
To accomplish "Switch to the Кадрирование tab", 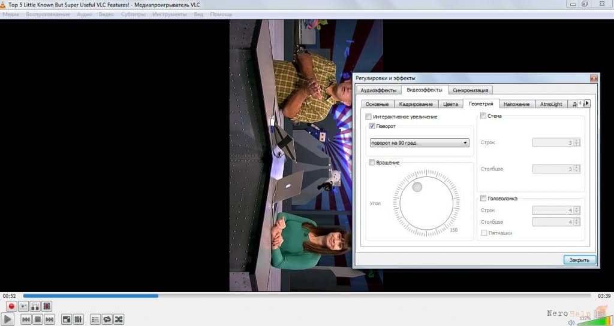I will pos(416,104).
